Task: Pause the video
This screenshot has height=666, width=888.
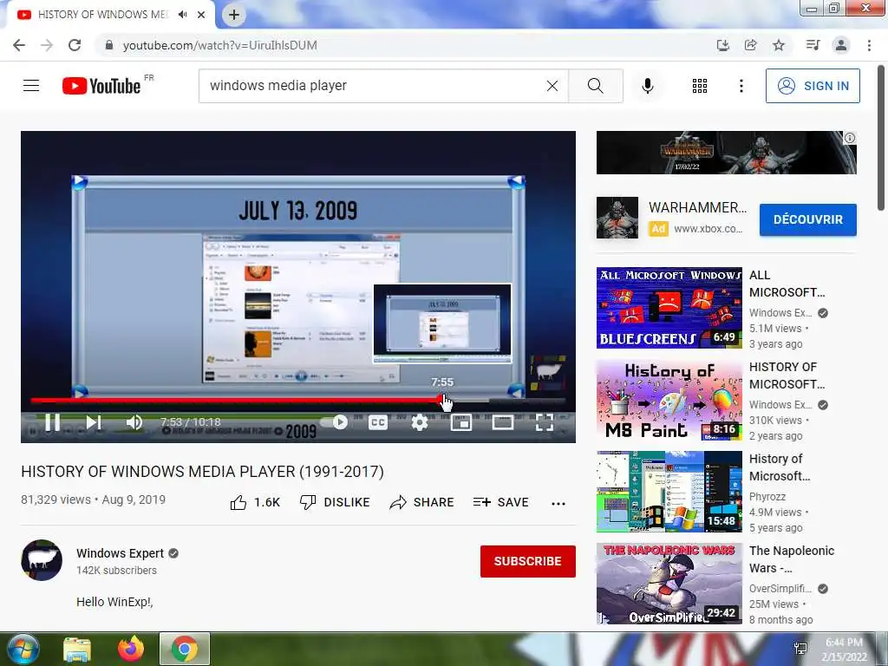Action: (52, 422)
